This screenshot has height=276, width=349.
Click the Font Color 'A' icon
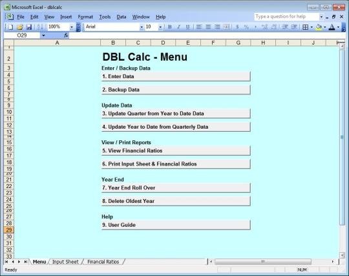332,27
